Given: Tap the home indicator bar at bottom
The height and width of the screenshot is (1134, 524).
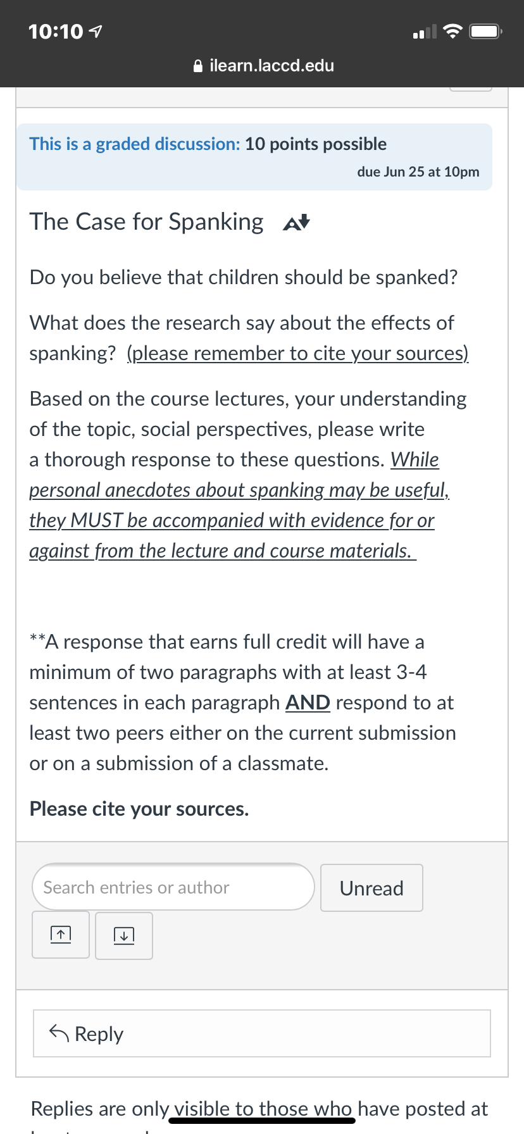Looking at the screenshot, I should coord(262,1121).
